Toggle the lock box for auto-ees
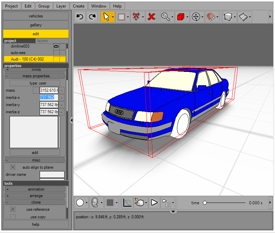 point(63,53)
